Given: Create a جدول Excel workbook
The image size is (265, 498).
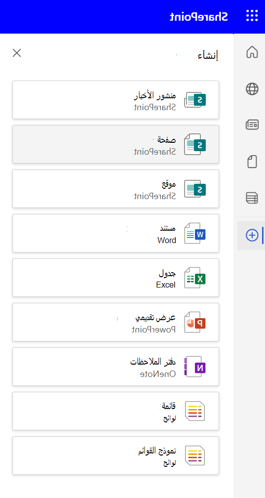Looking at the screenshot, I should 115,278.
